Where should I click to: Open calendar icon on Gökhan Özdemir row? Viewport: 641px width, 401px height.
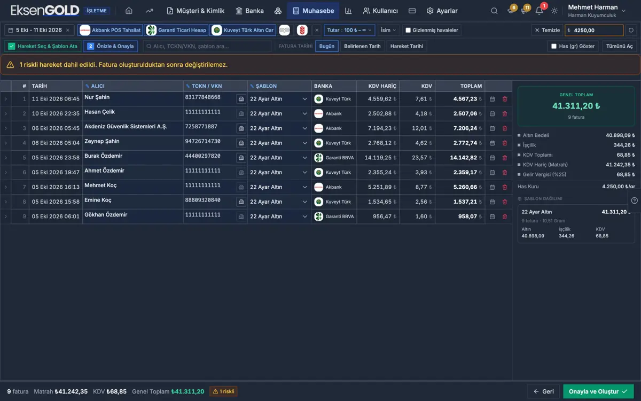(x=492, y=217)
